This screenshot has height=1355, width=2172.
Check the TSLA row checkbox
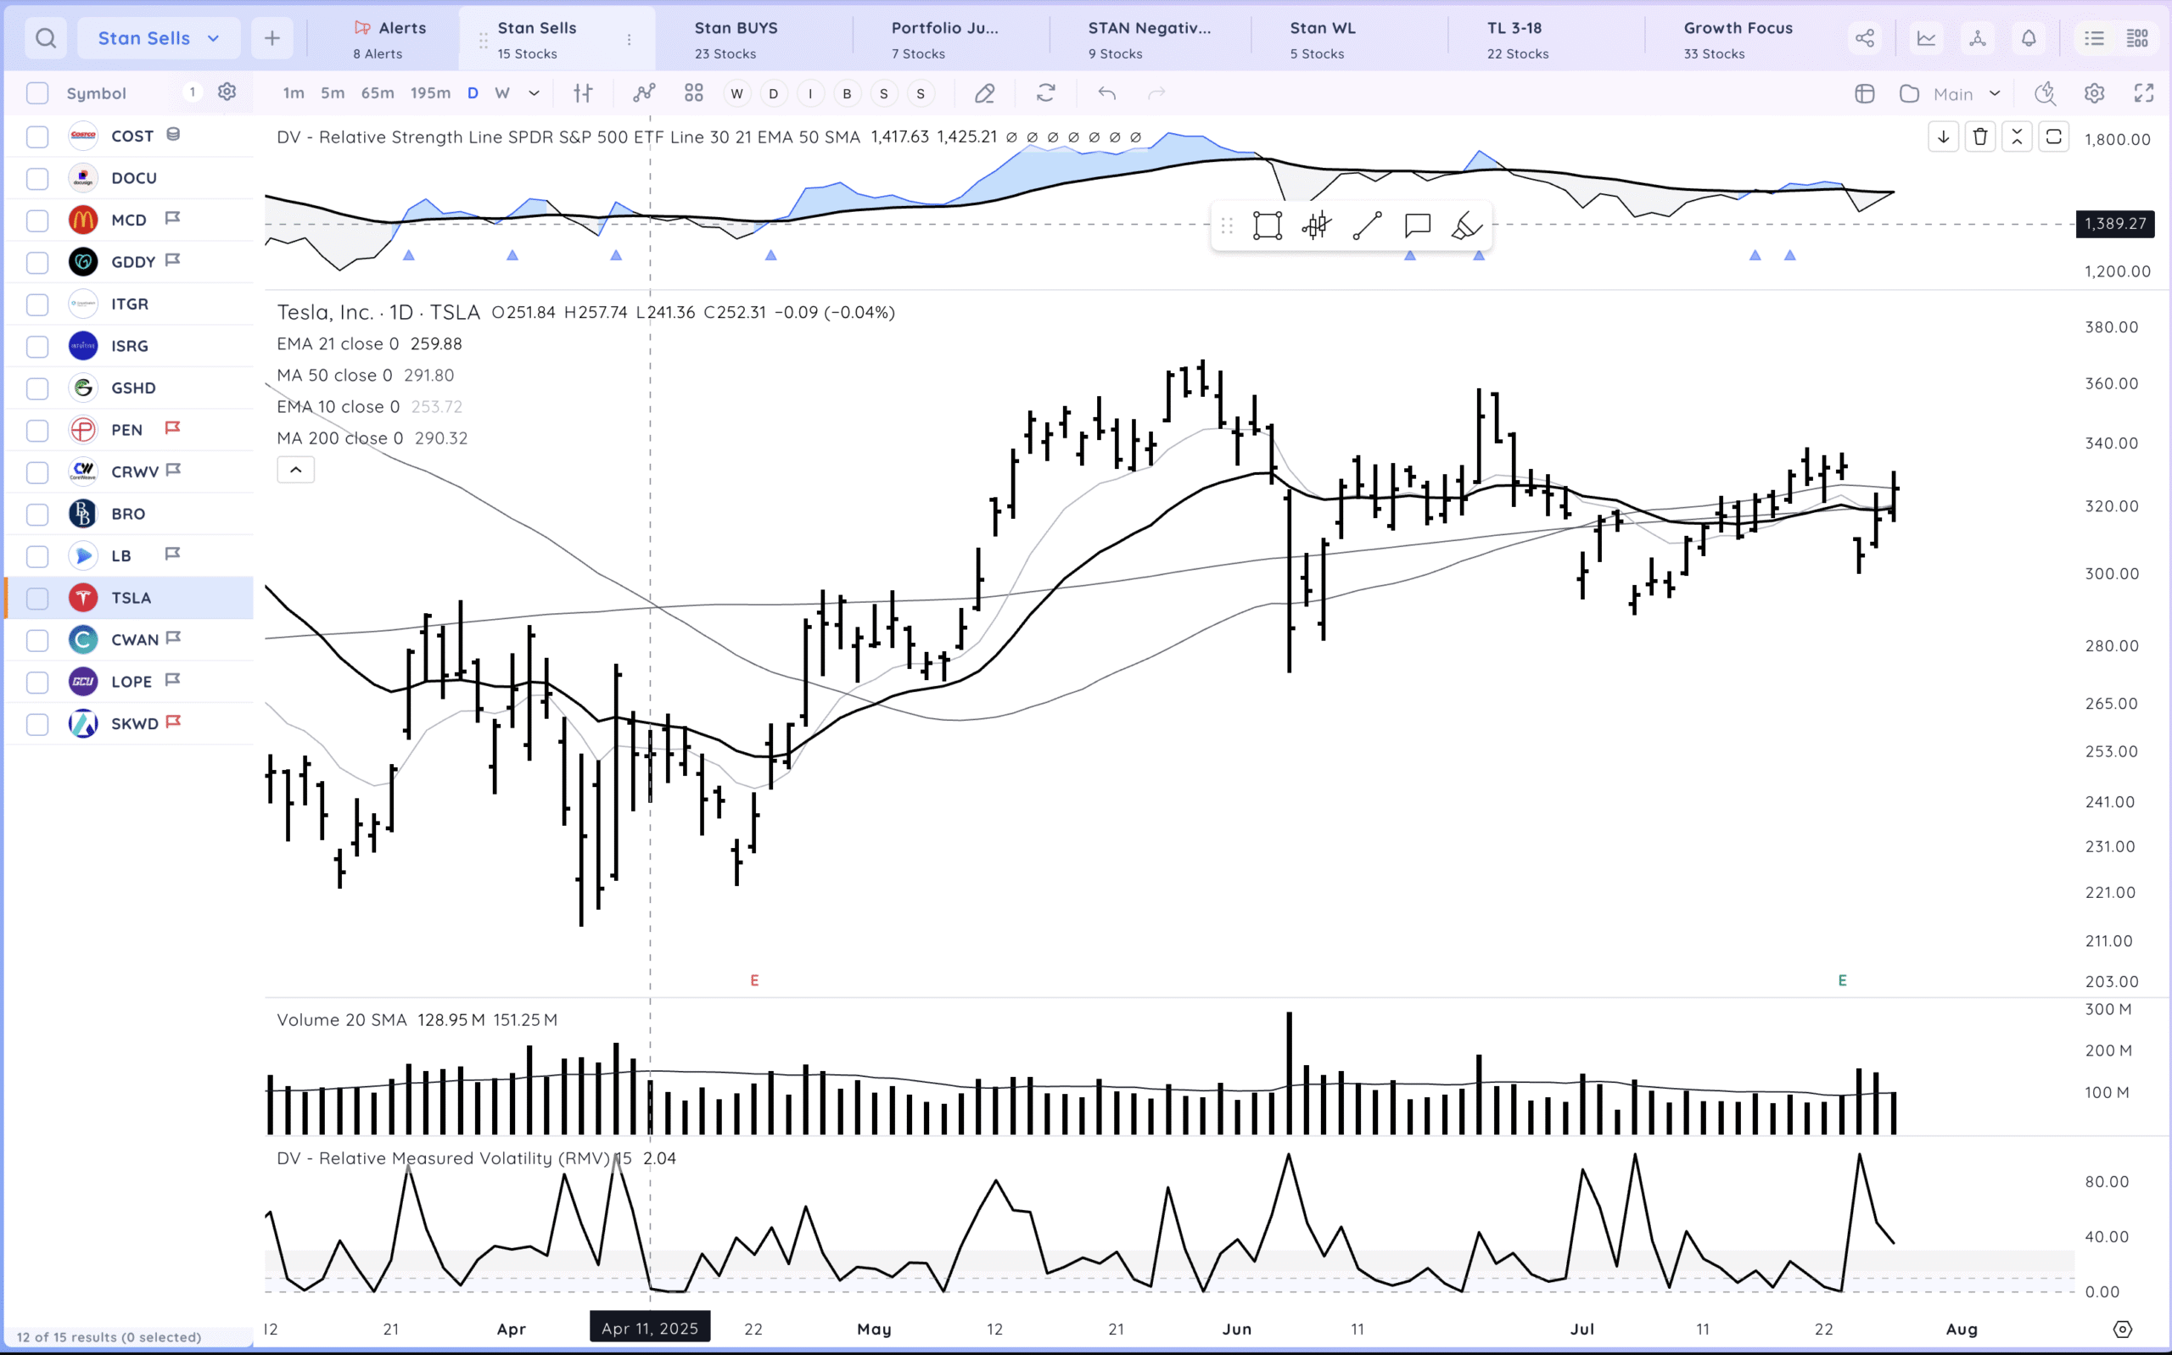(37, 599)
